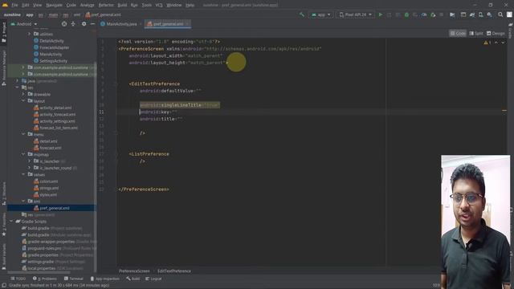Click the status bar tool-window toggle icon
The width and height of the screenshot is (514, 289).
(3, 286)
